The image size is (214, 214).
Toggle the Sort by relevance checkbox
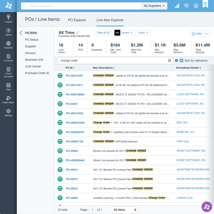click(x=182, y=61)
